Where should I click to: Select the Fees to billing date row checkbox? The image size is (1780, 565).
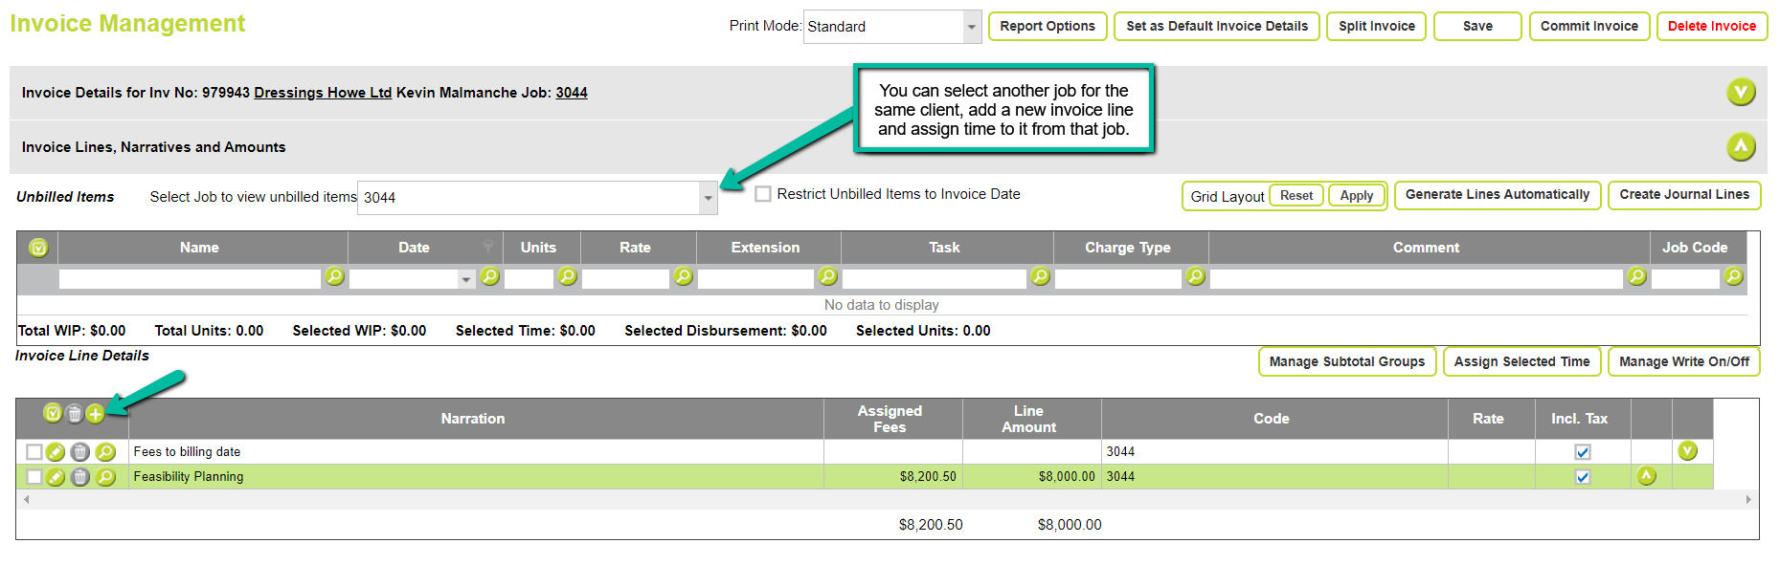34,452
